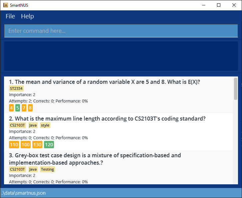Select green answer choice 120 in question 2
The width and height of the screenshot is (242, 198).
[49, 145]
